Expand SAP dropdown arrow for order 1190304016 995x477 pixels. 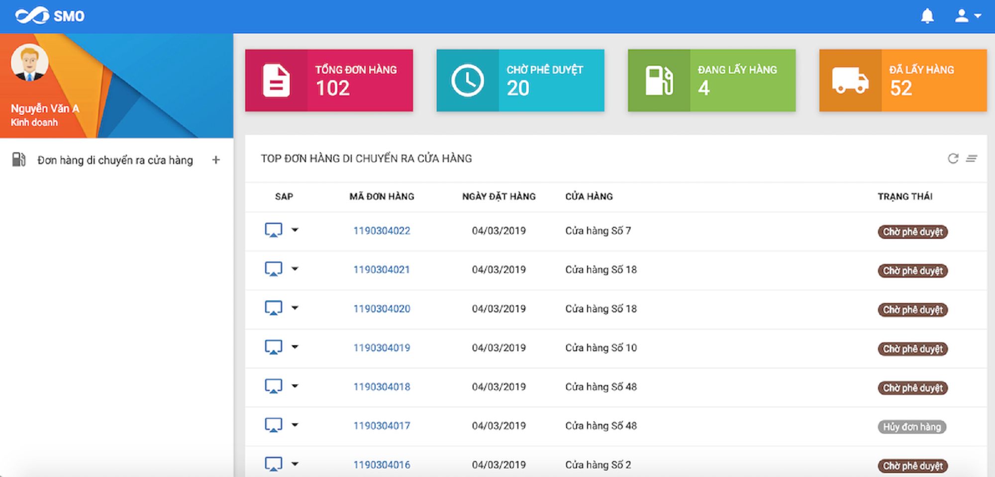pos(295,464)
